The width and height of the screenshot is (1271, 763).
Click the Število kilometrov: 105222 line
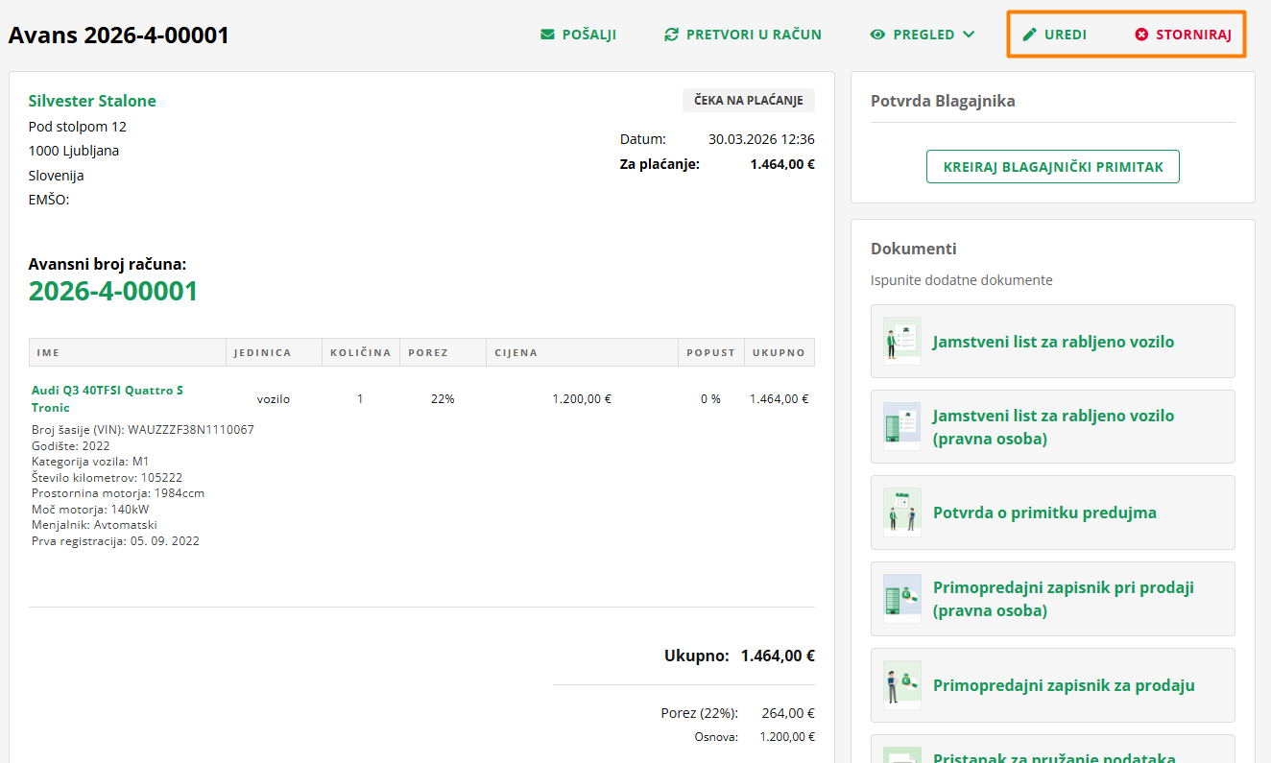[x=107, y=477]
